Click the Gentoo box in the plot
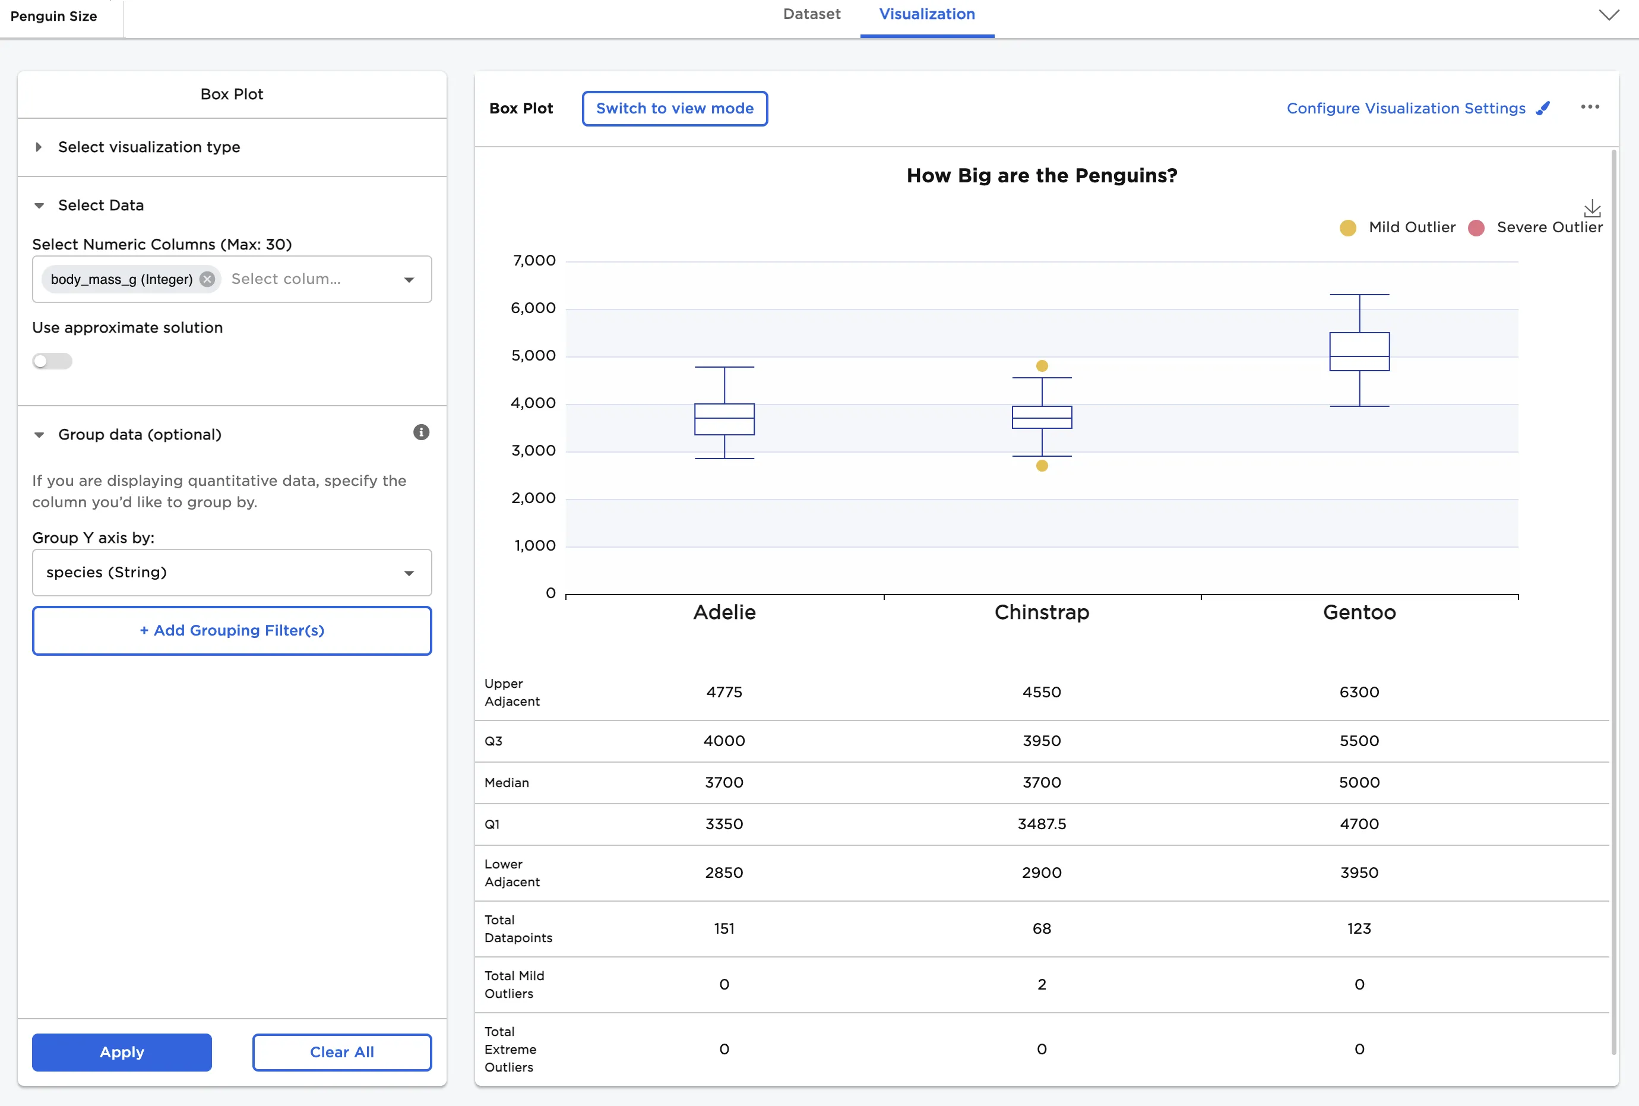Image resolution: width=1639 pixels, height=1106 pixels. coord(1358,351)
